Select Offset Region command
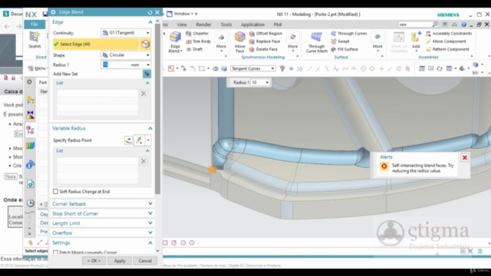 pyautogui.click(x=265, y=33)
